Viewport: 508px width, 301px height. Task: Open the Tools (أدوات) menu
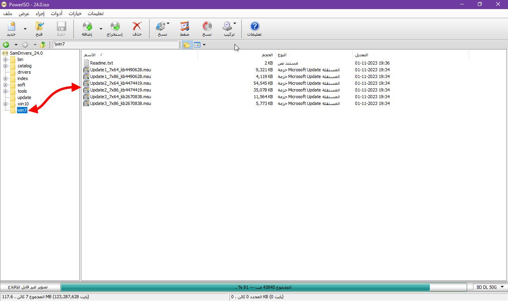click(57, 13)
